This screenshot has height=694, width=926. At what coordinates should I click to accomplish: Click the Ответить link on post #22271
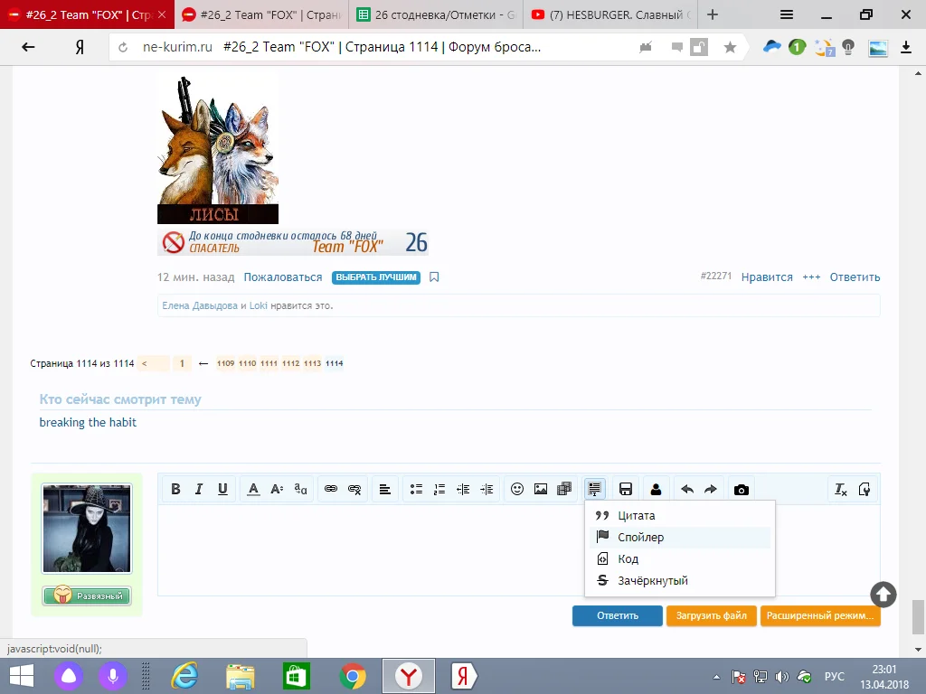pos(855,277)
